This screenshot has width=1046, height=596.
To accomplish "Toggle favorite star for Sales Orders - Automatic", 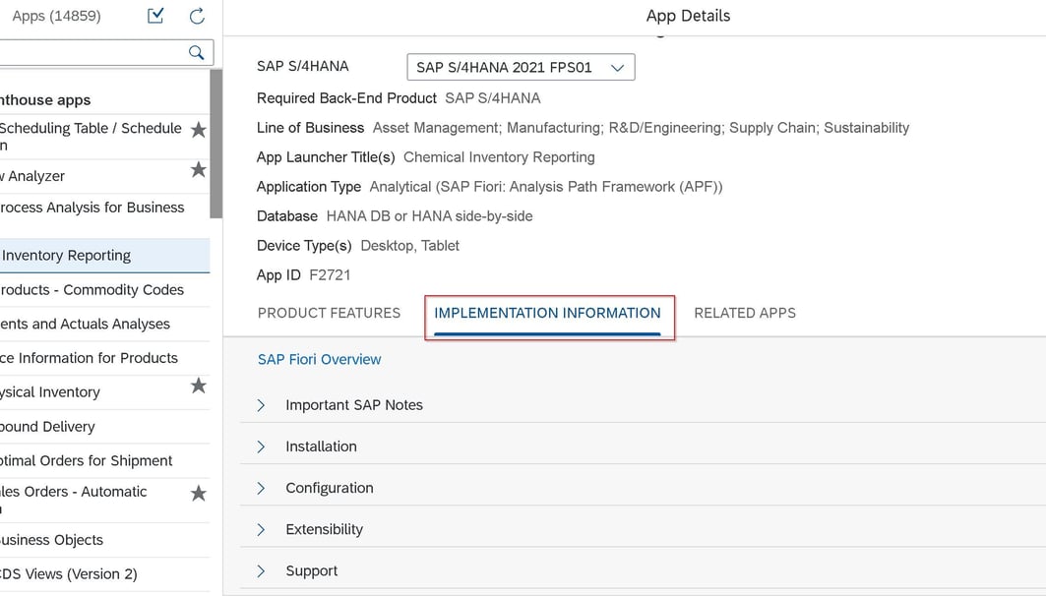I will click(x=198, y=493).
